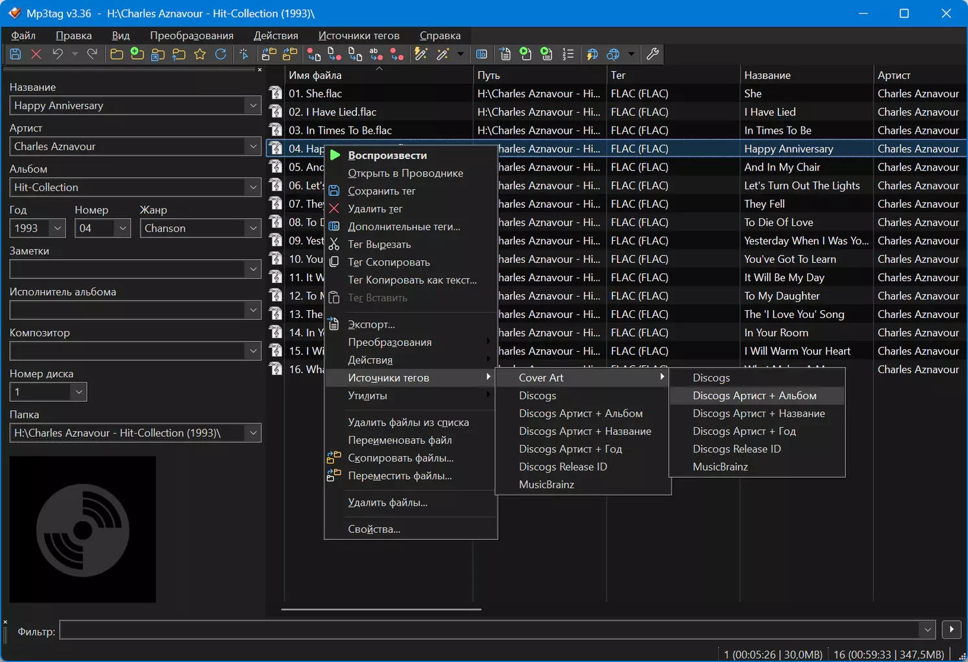Open the Файл menu
The height and width of the screenshot is (662, 968).
[x=23, y=36]
